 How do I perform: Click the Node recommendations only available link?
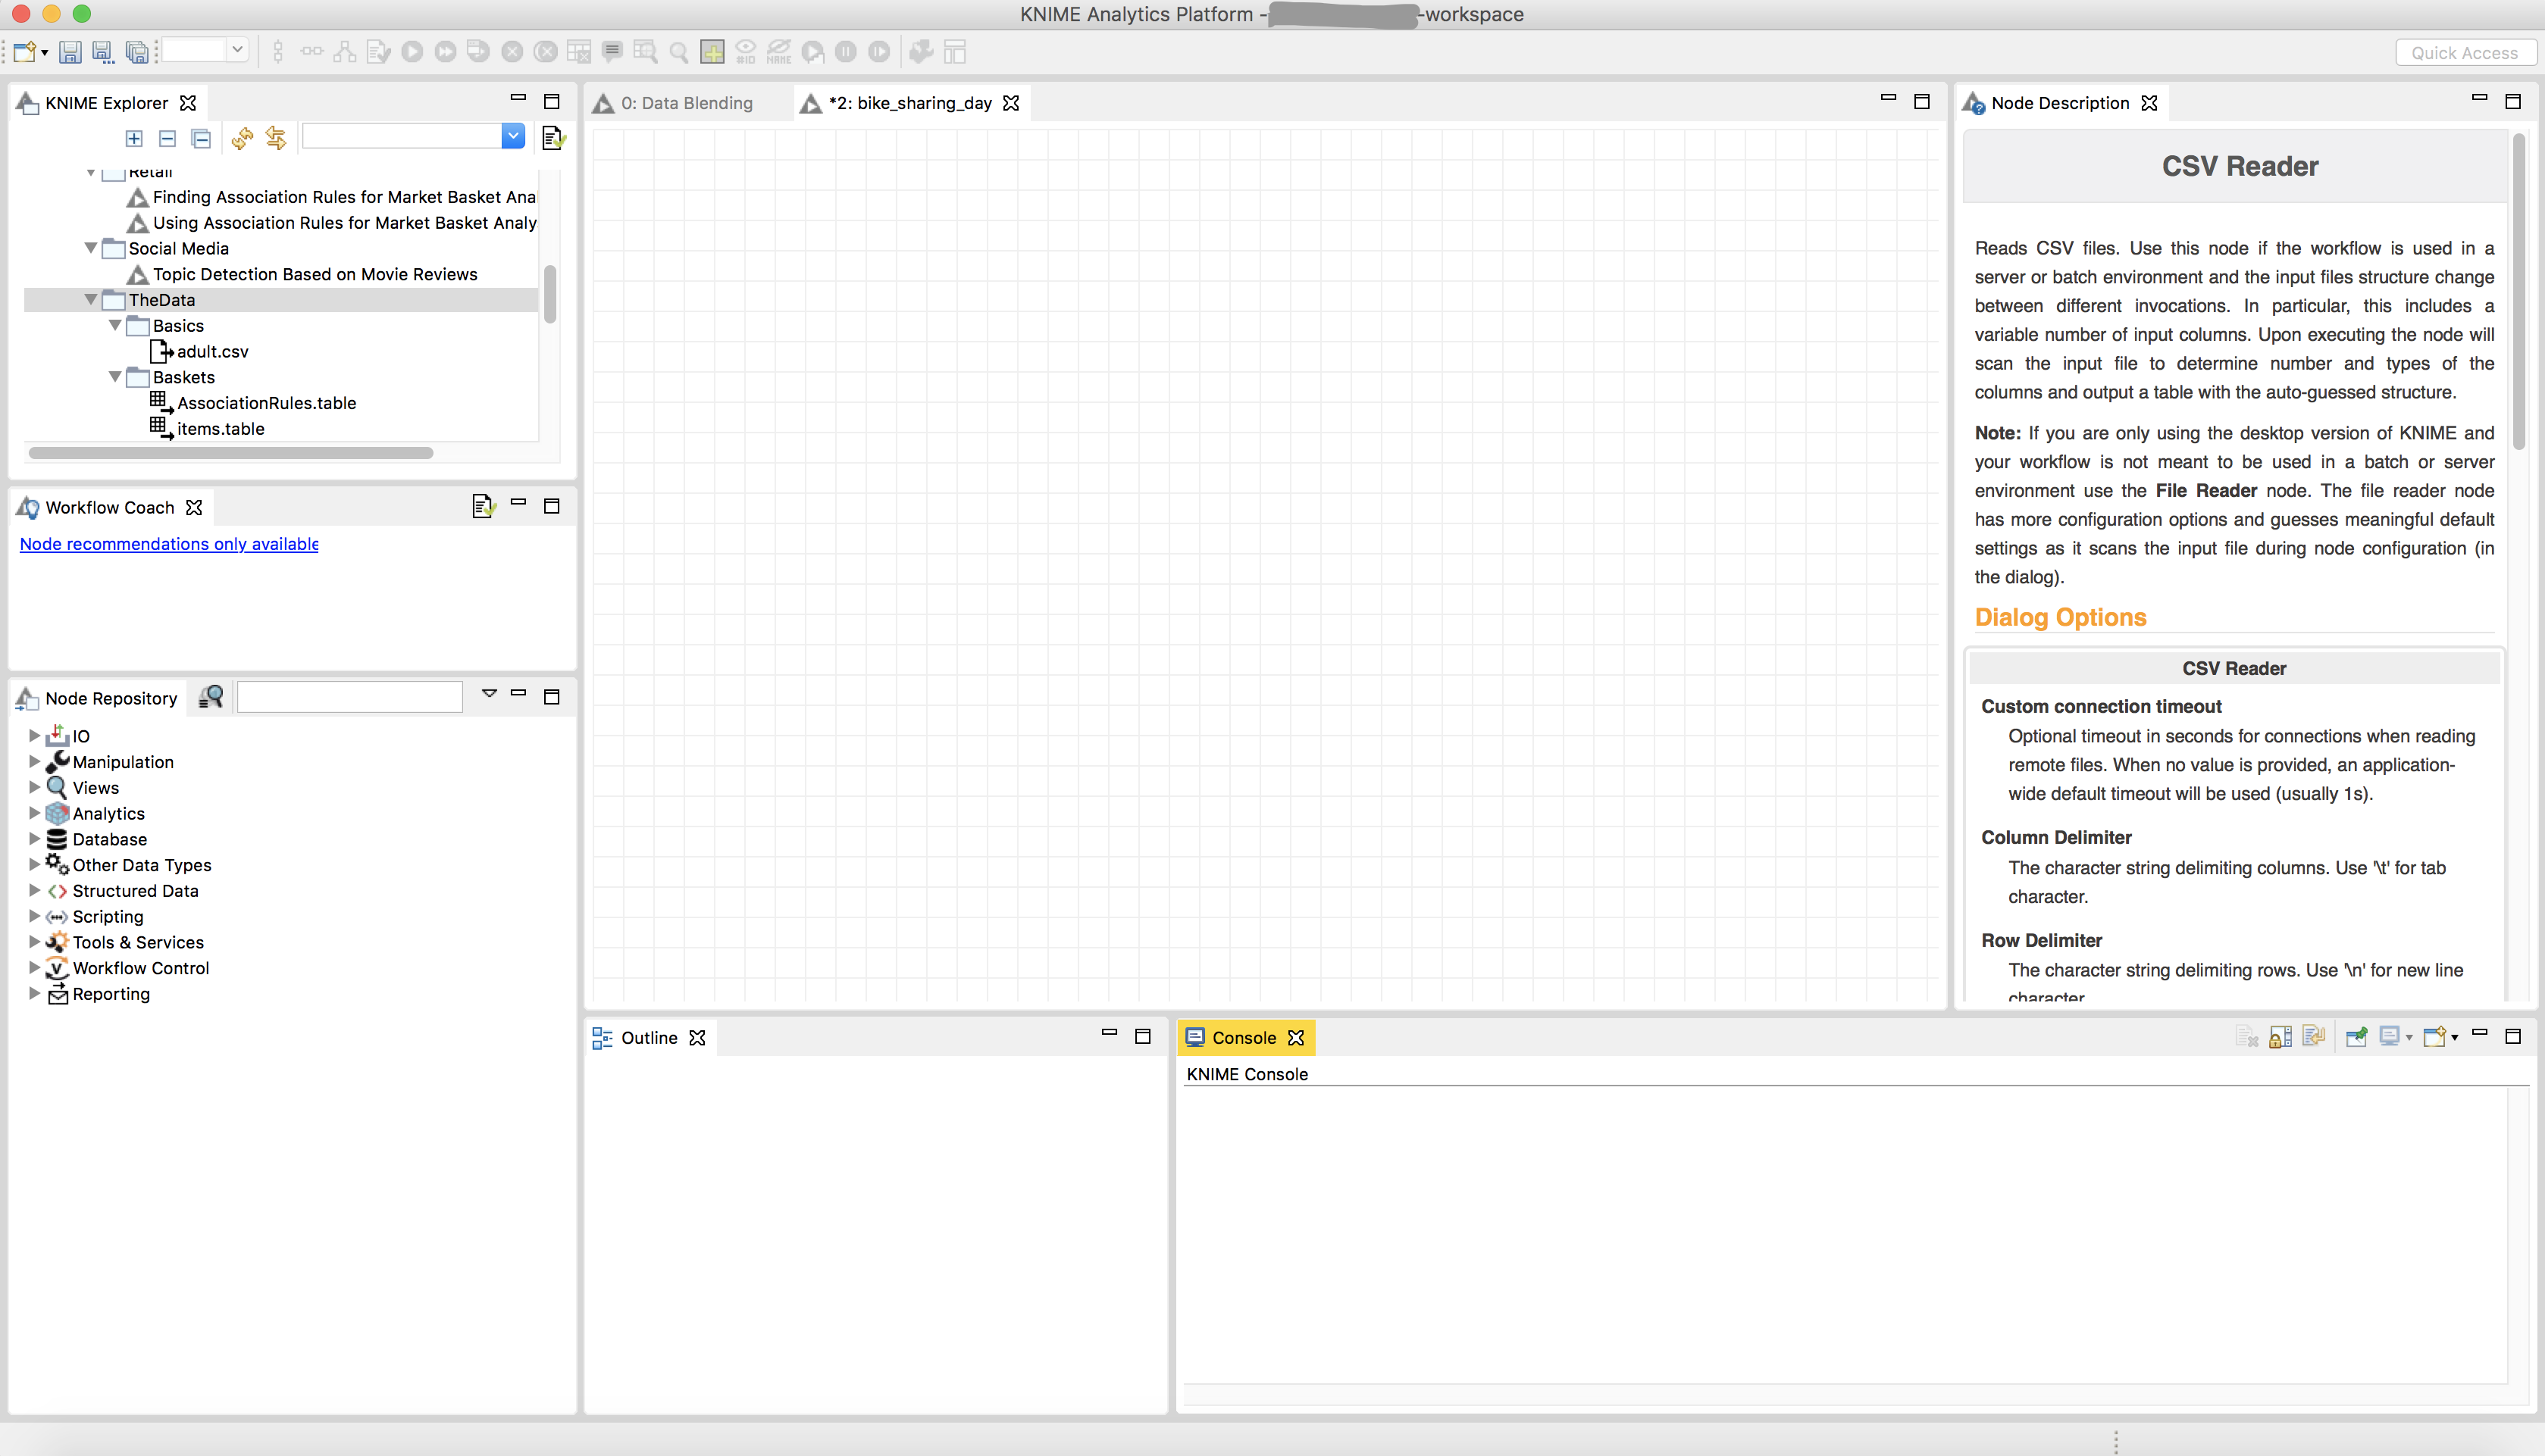click(x=169, y=544)
